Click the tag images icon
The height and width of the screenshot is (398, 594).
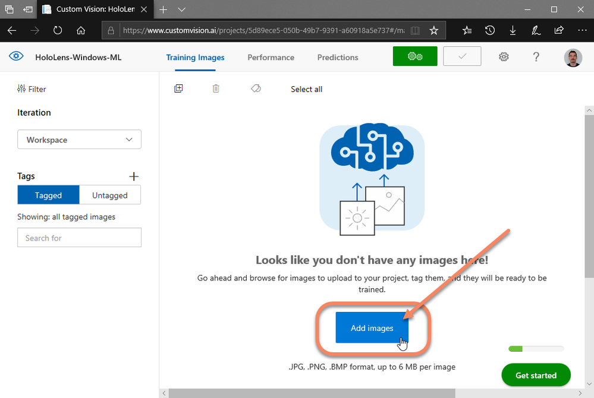pyautogui.click(x=256, y=89)
